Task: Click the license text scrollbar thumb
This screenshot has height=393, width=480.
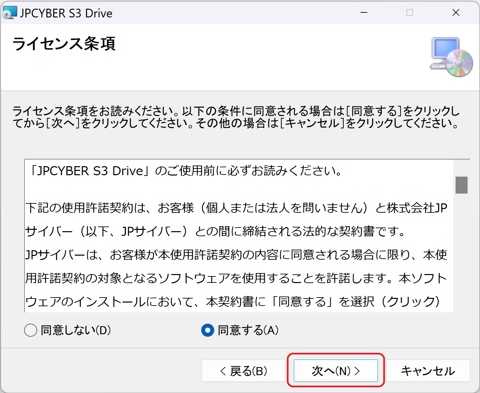Action: tap(461, 185)
